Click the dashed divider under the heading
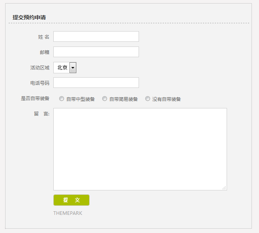This screenshot has height=233, width=259. pos(129,23)
